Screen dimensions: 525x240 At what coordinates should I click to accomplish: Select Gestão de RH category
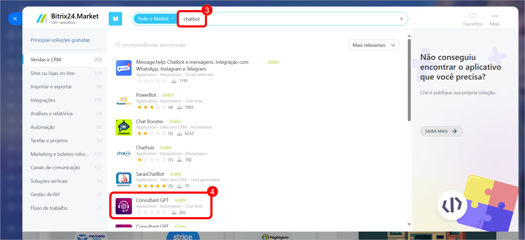[65, 195]
